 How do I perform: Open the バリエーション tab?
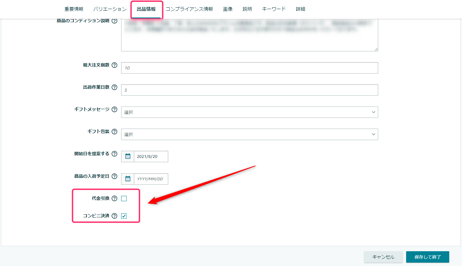(x=110, y=9)
